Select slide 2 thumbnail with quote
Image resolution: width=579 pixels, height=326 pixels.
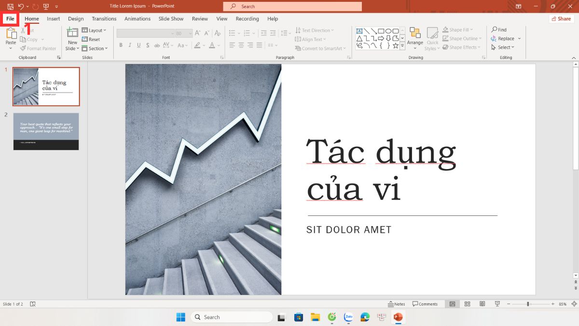[x=46, y=131]
